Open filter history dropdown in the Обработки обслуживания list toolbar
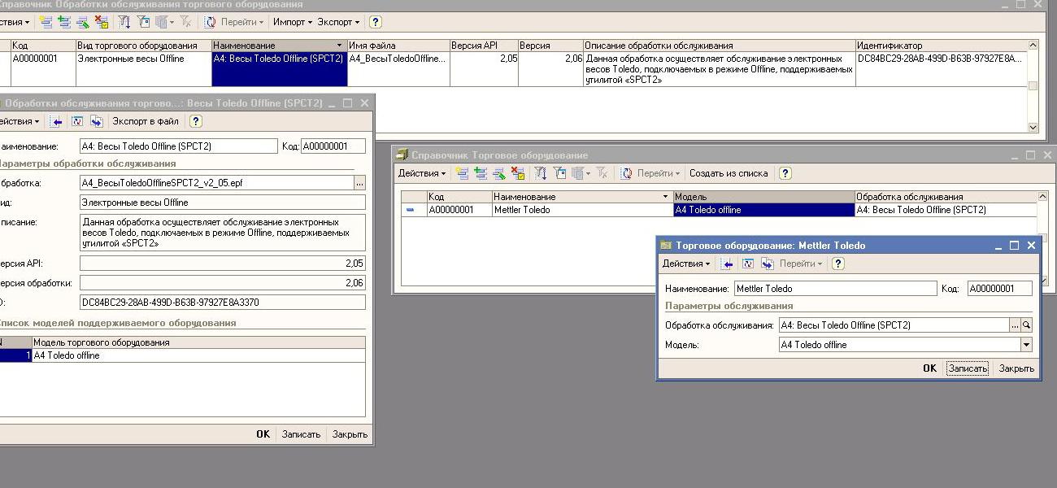The image size is (1057, 488). point(165,22)
